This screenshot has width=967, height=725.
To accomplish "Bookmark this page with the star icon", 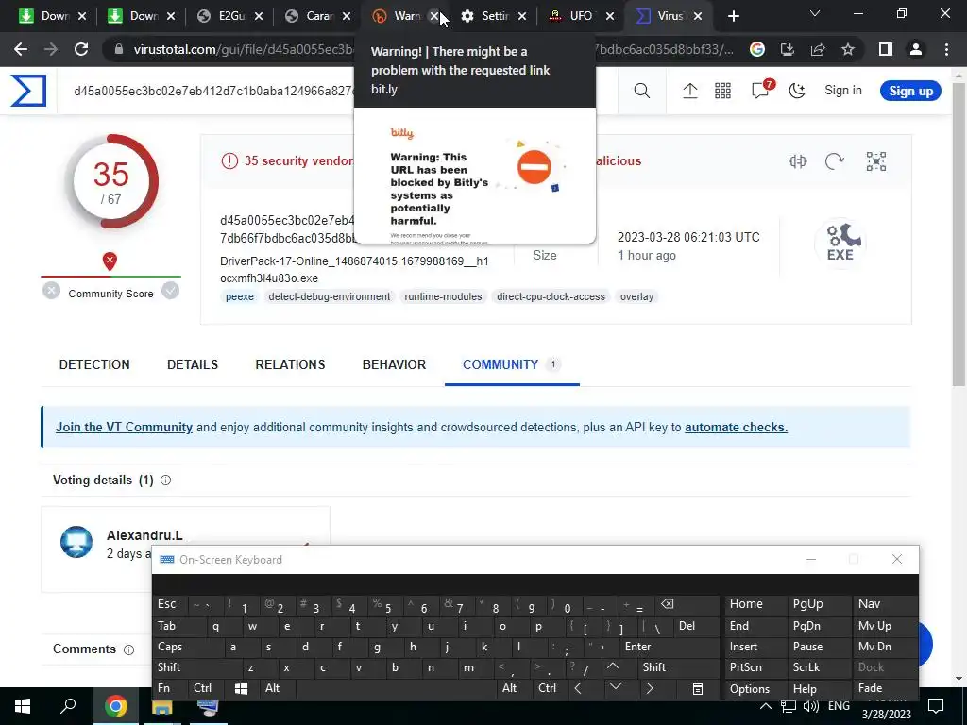I will click(x=848, y=49).
